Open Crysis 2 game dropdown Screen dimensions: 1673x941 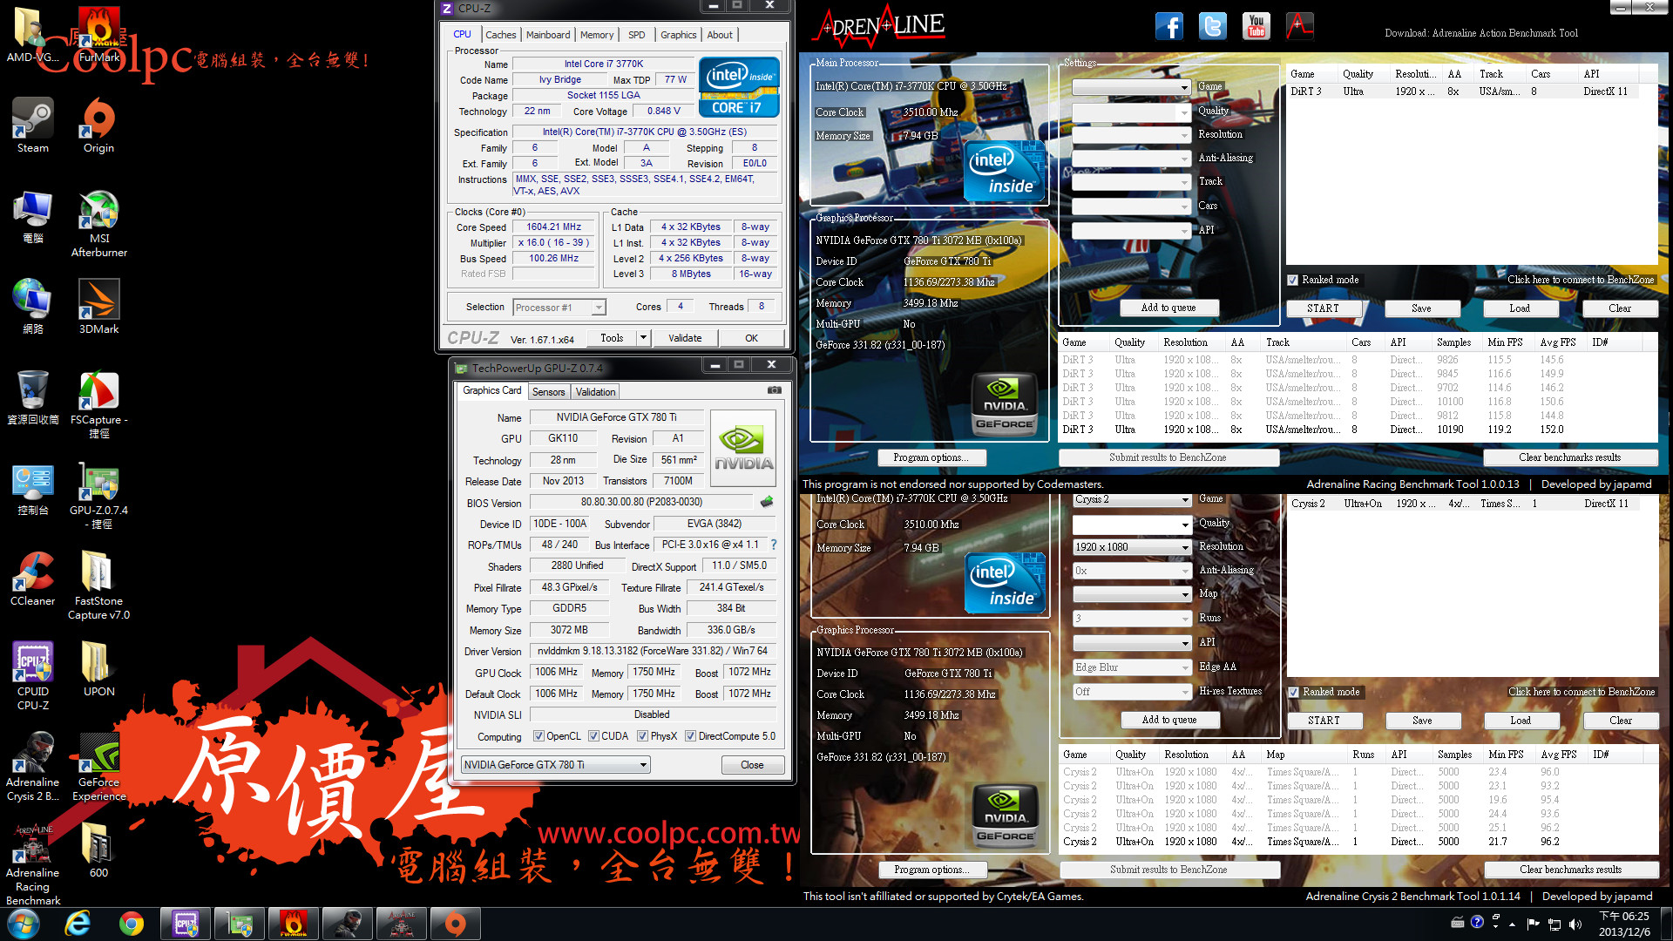coord(1132,499)
